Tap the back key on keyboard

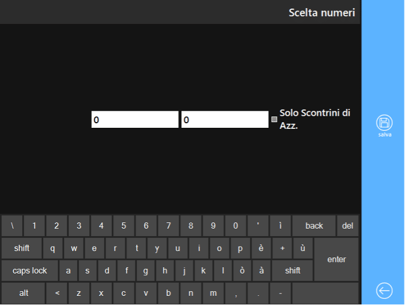(314, 226)
